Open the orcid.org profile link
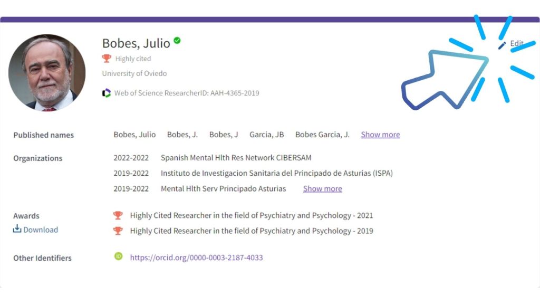Image resolution: width=540 pixels, height=304 pixels. pyautogui.click(x=196, y=258)
